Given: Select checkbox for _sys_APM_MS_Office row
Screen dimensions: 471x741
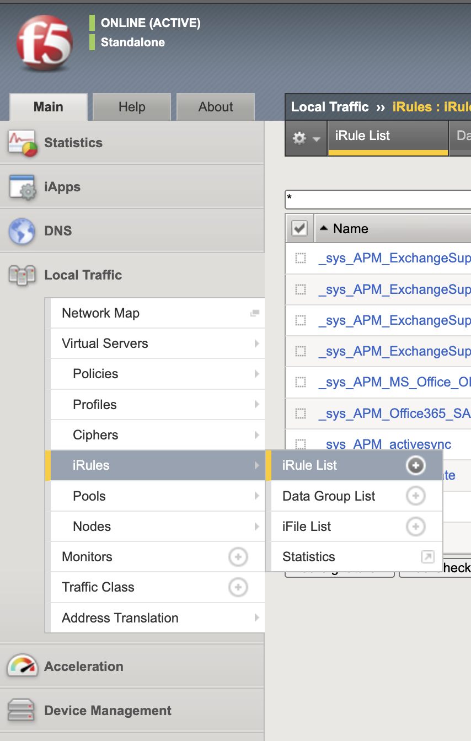Looking at the screenshot, I should 300,382.
